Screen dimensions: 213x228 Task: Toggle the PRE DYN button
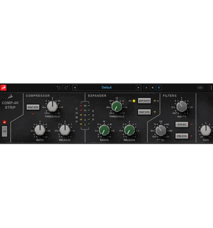[182, 136]
